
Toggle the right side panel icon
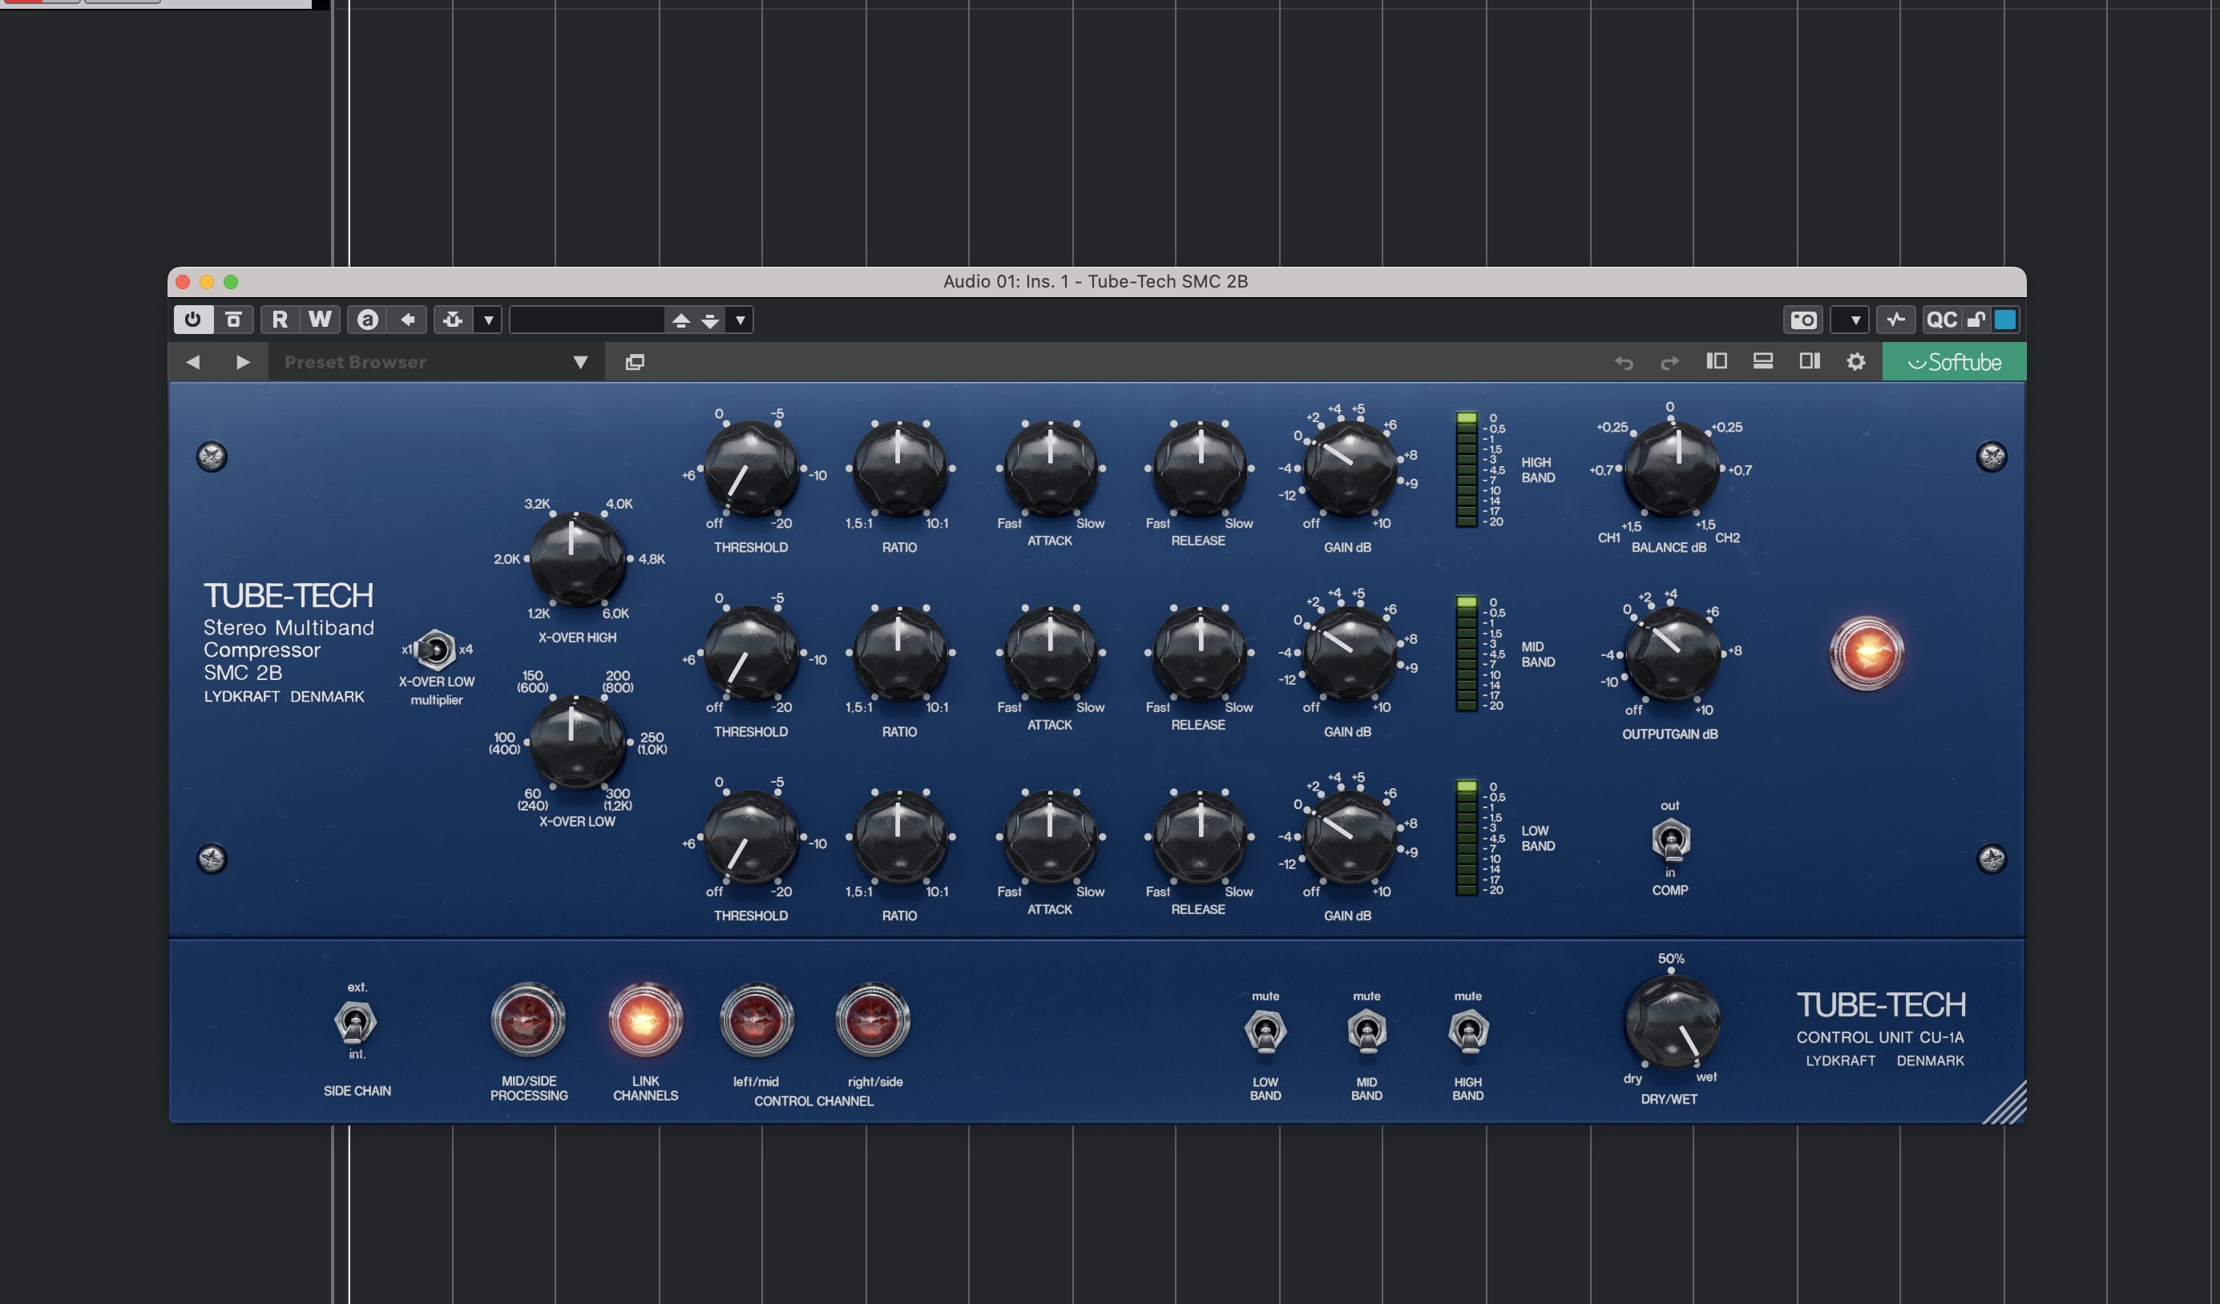coord(1810,361)
